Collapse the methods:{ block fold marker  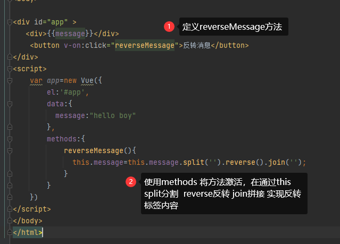10,139
